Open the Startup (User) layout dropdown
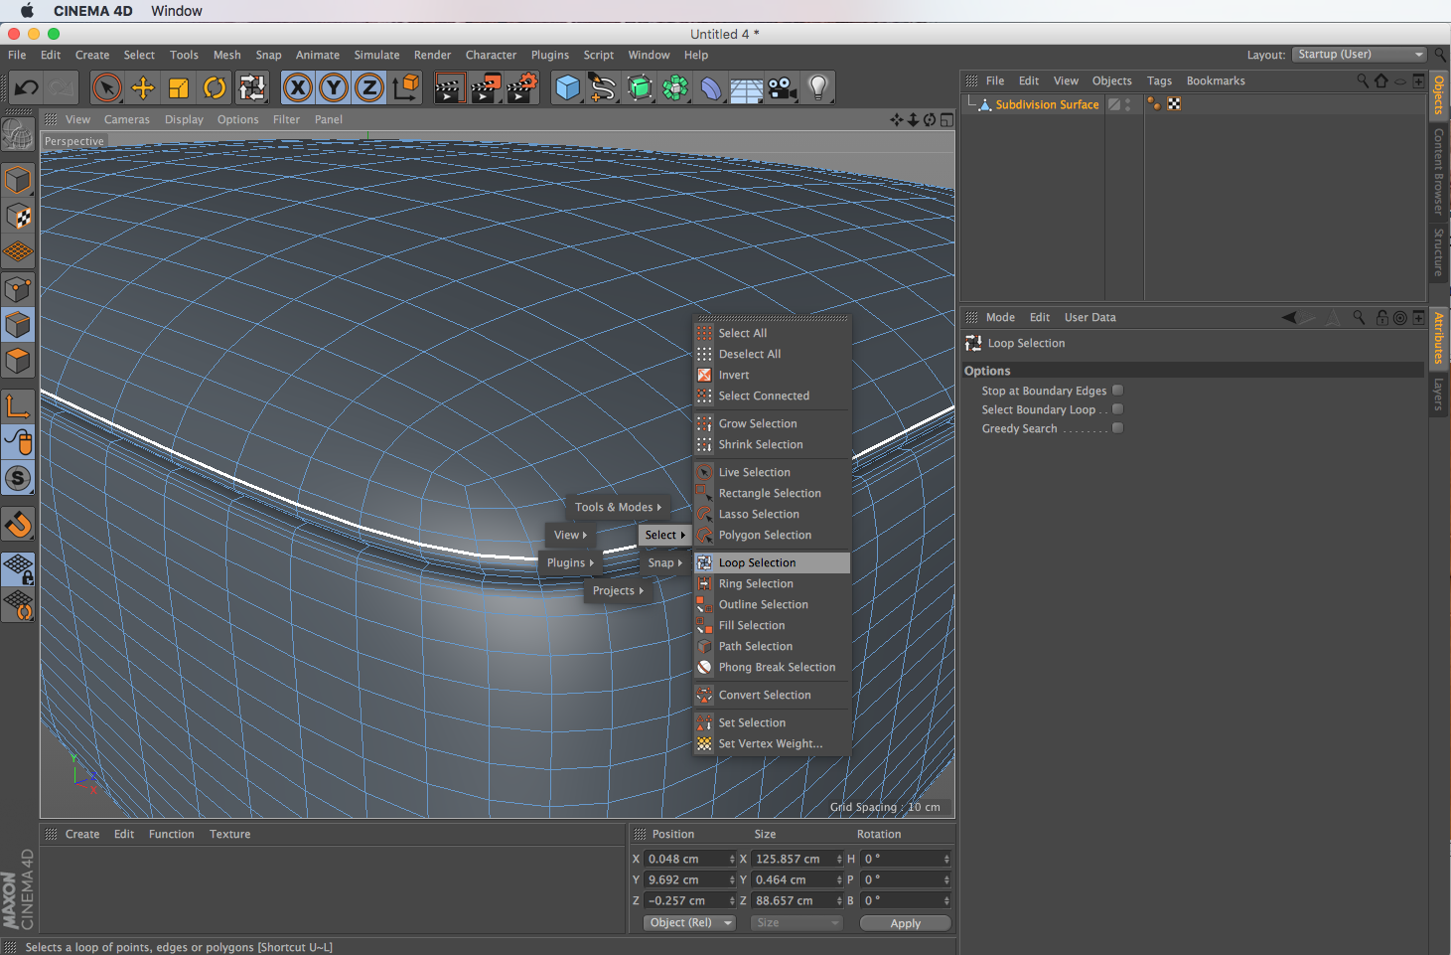Screen dimensions: 1451x955 [1360, 55]
